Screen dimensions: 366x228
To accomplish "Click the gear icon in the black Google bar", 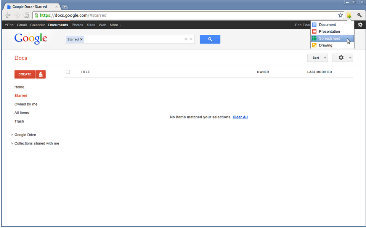I will [360, 25].
